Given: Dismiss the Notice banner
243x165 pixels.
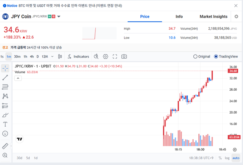Looking at the screenshot, I should tap(236, 6).
